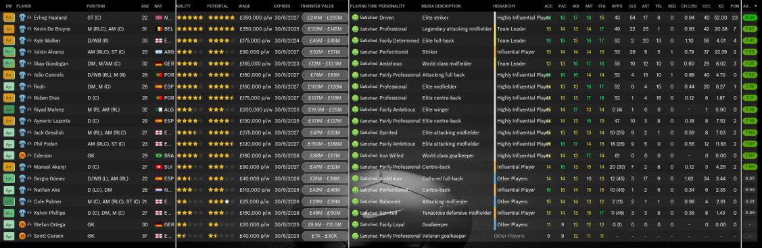Click Haaland's £241M - £263M transfer value pill

(x=325, y=18)
